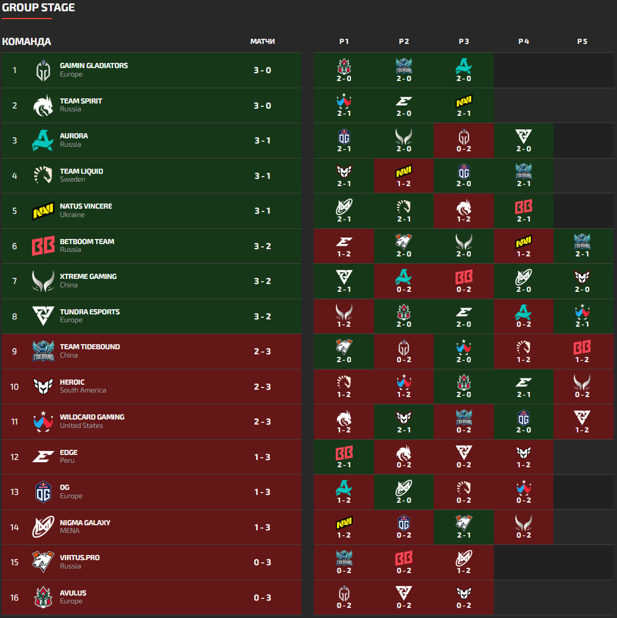Open the Xtreme Gaming team name link

pos(88,277)
